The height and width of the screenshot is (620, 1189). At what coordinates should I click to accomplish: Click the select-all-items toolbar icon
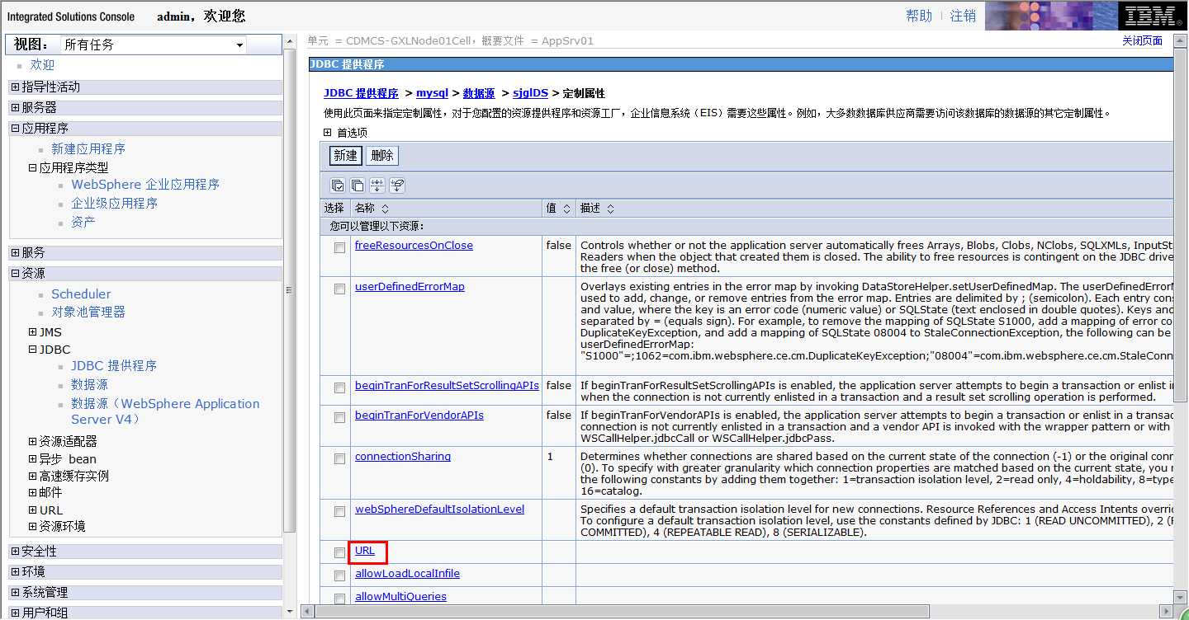[338, 186]
